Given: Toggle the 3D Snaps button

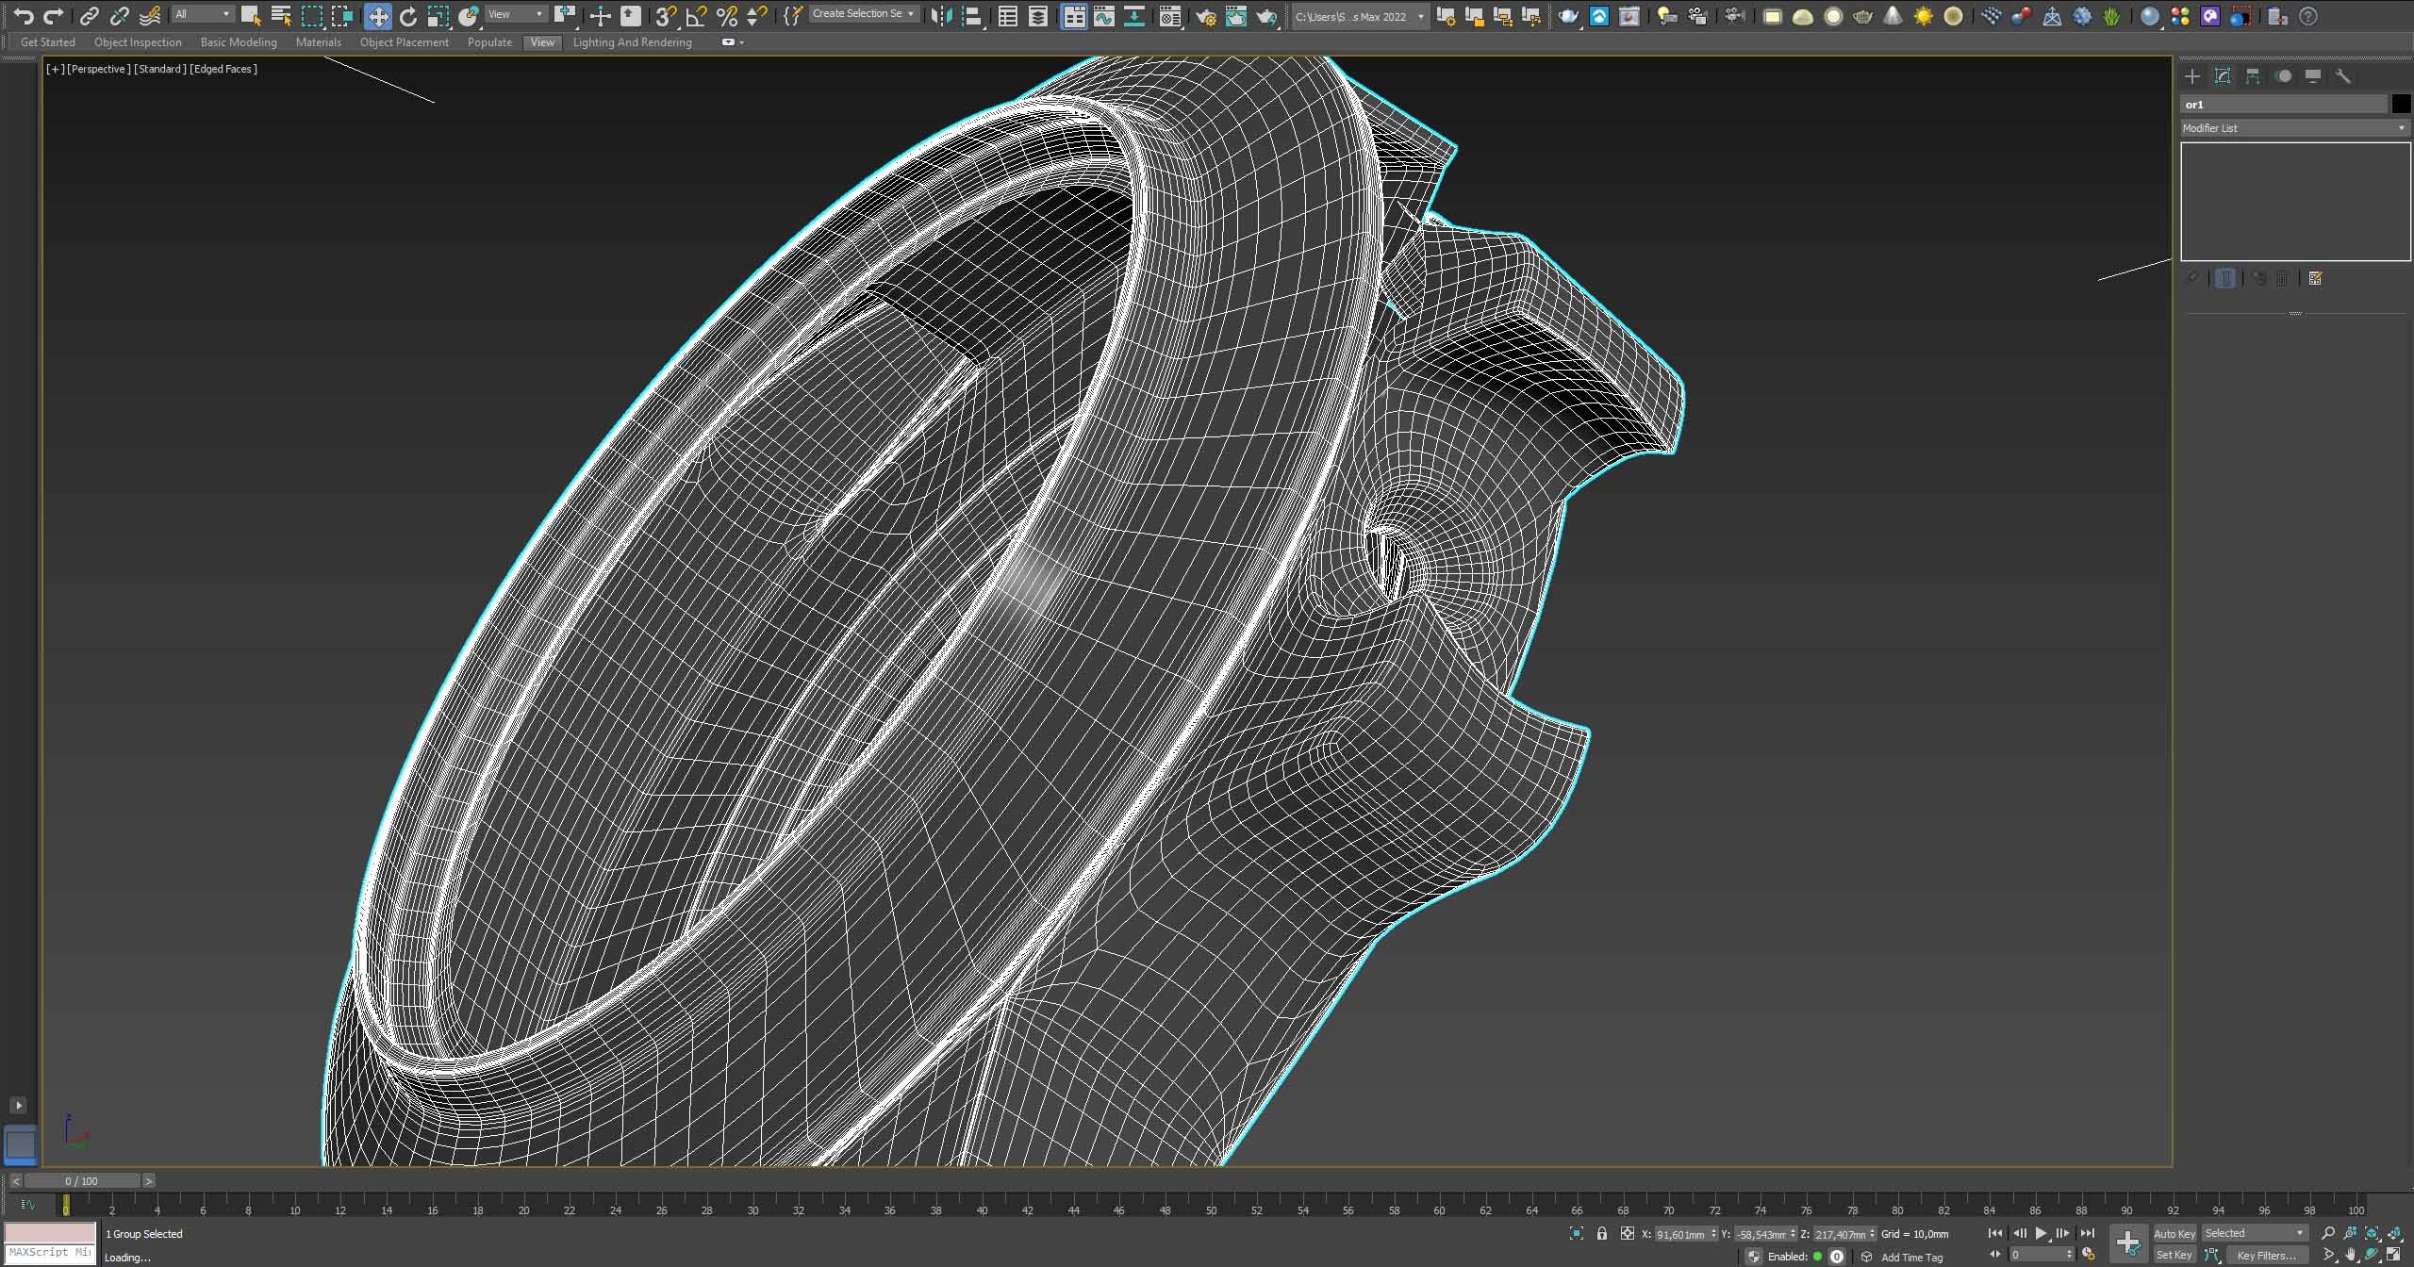Looking at the screenshot, I should click(x=666, y=16).
